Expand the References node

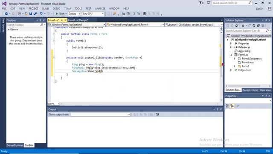click(231, 47)
